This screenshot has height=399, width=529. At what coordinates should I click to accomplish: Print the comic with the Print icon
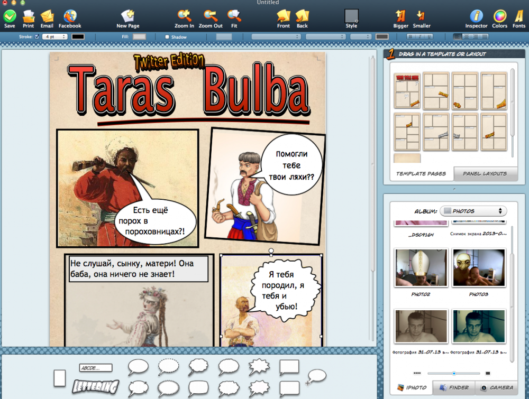click(29, 16)
